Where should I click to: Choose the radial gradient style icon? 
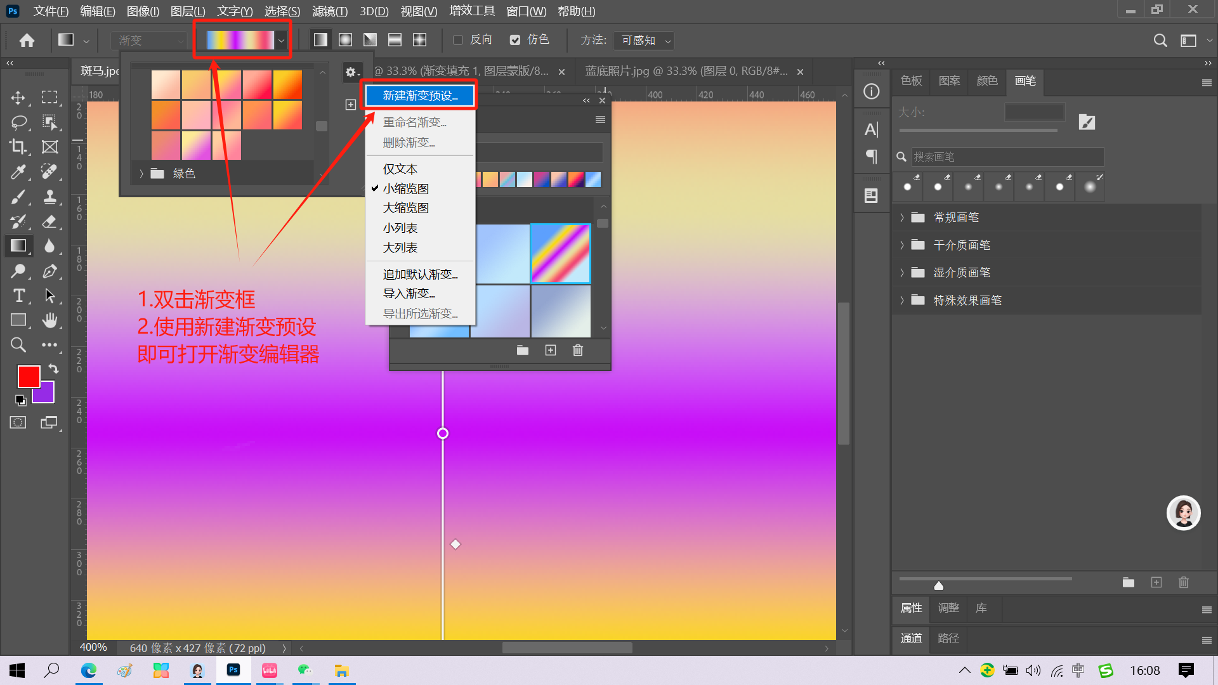tap(345, 40)
